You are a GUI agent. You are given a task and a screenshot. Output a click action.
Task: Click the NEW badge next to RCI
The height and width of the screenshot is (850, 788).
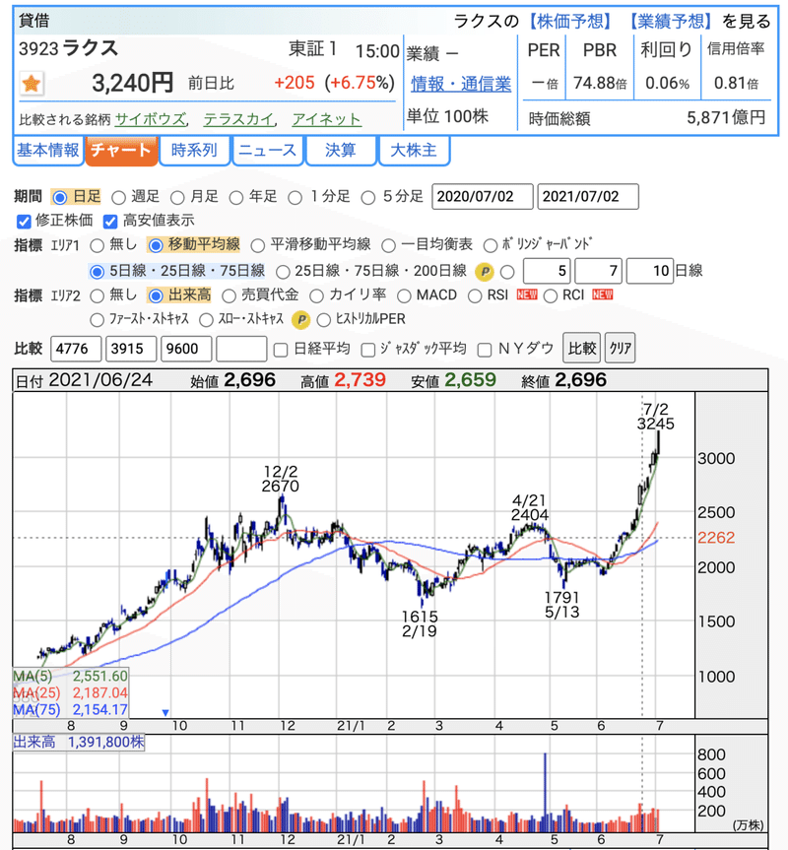[602, 294]
